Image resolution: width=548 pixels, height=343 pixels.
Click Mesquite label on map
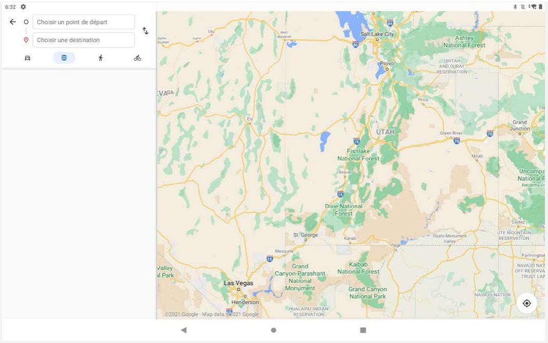(x=284, y=251)
